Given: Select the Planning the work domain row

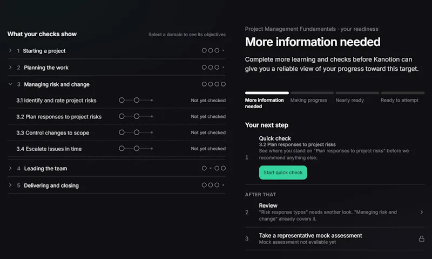Looking at the screenshot, I should click(117, 67).
